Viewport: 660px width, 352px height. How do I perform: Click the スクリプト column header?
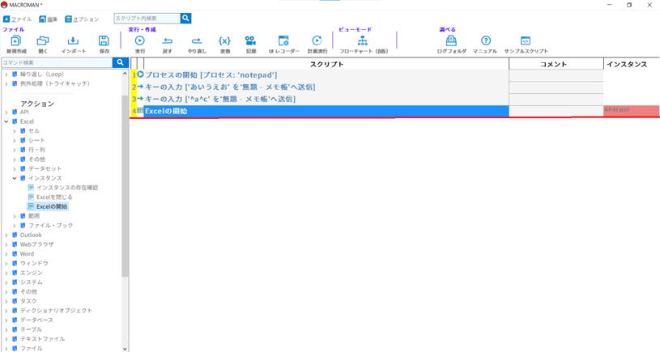(x=326, y=64)
